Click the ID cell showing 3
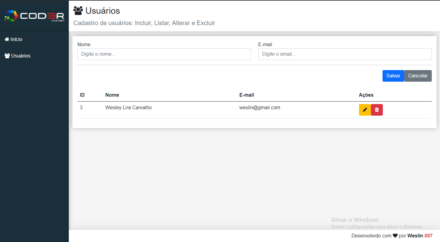This screenshot has width=440, height=242. click(x=81, y=107)
